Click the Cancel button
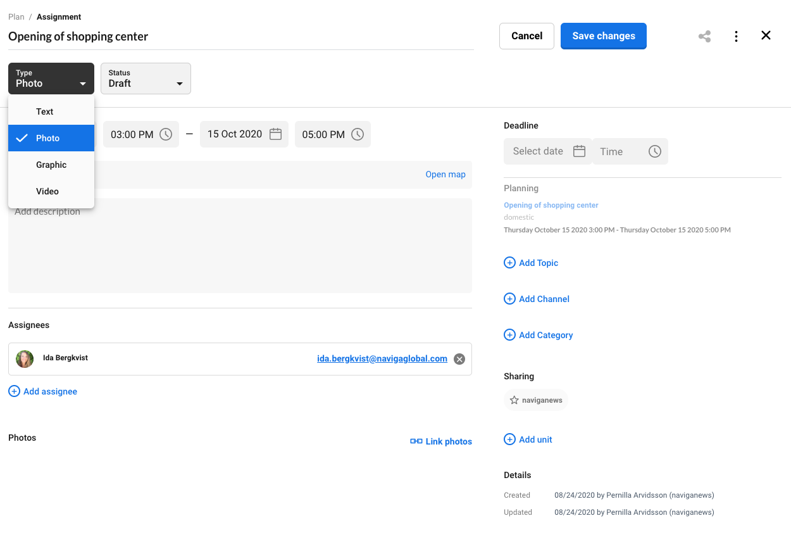 [x=526, y=36]
